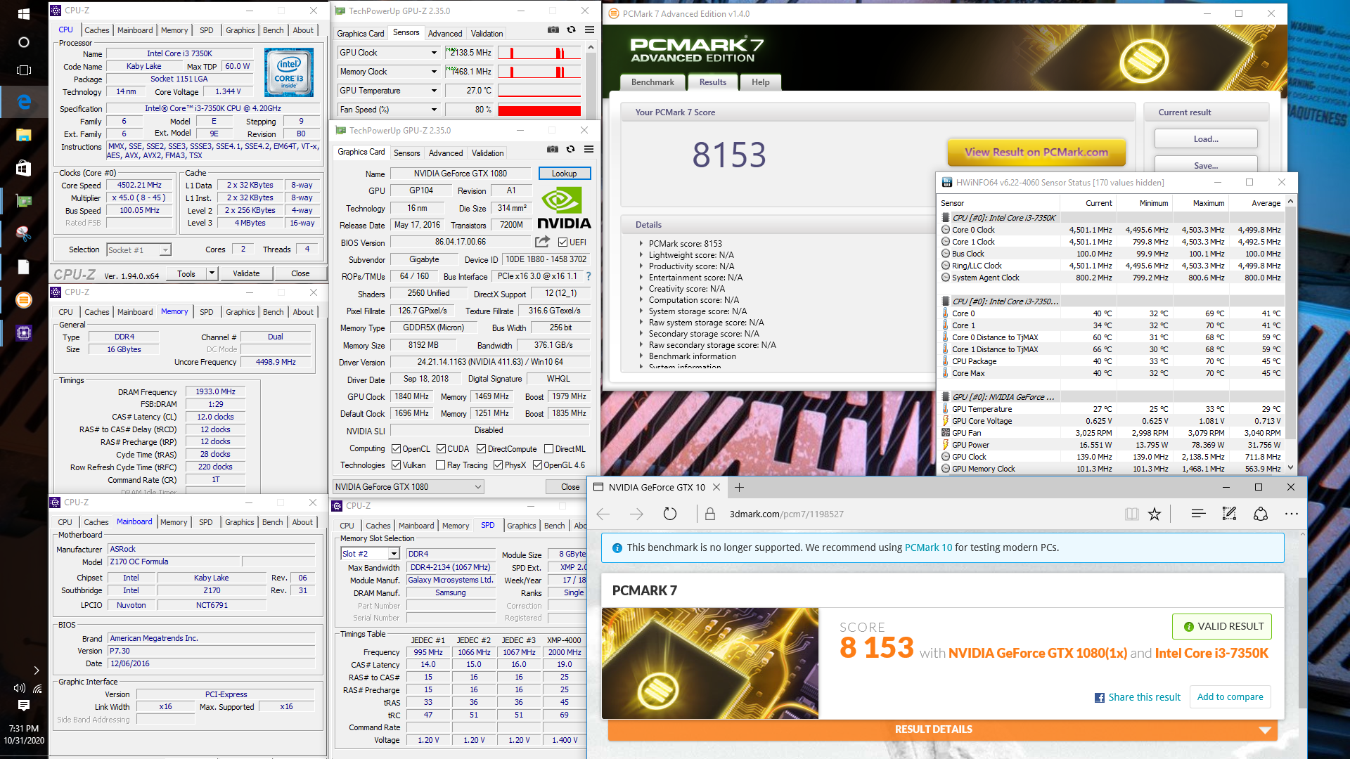Click Add to compare button
Screen dimensions: 1350x759
pyautogui.click(x=1230, y=697)
